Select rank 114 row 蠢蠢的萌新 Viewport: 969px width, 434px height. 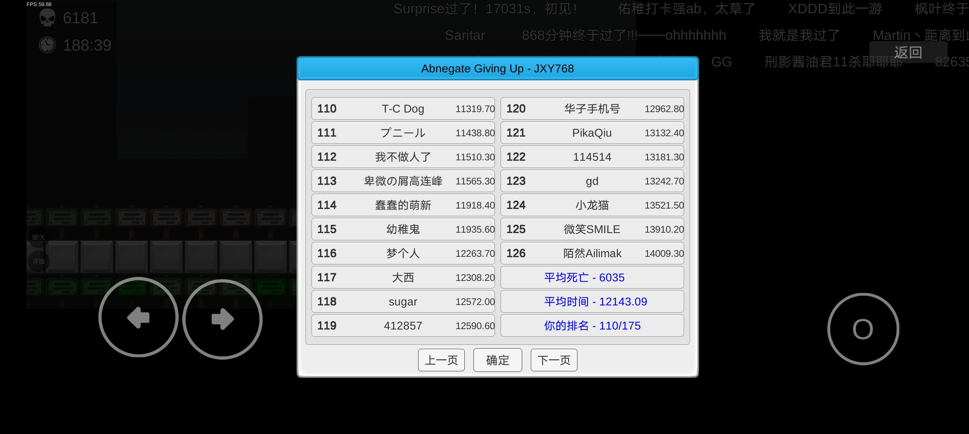pyautogui.click(x=403, y=205)
